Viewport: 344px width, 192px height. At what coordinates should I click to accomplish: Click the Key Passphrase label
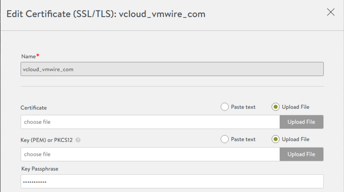(40, 169)
